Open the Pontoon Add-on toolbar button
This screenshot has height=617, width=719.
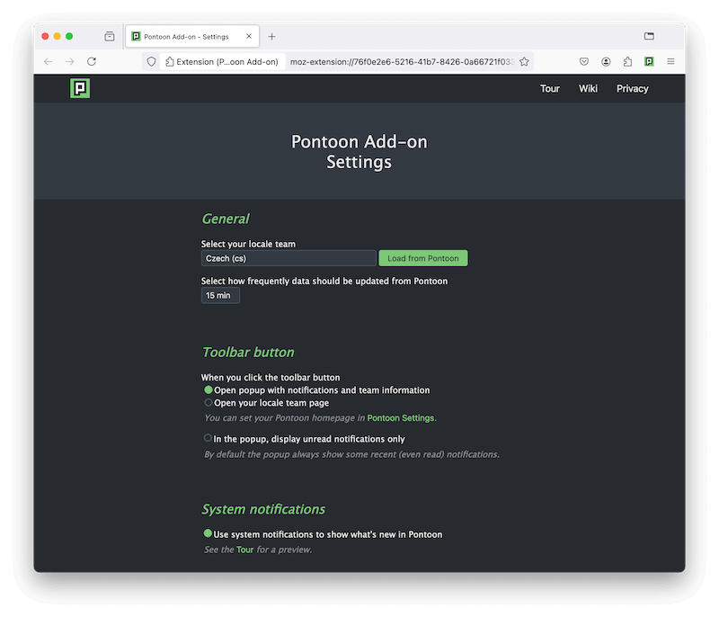pyautogui.click(x=649, y=61)
